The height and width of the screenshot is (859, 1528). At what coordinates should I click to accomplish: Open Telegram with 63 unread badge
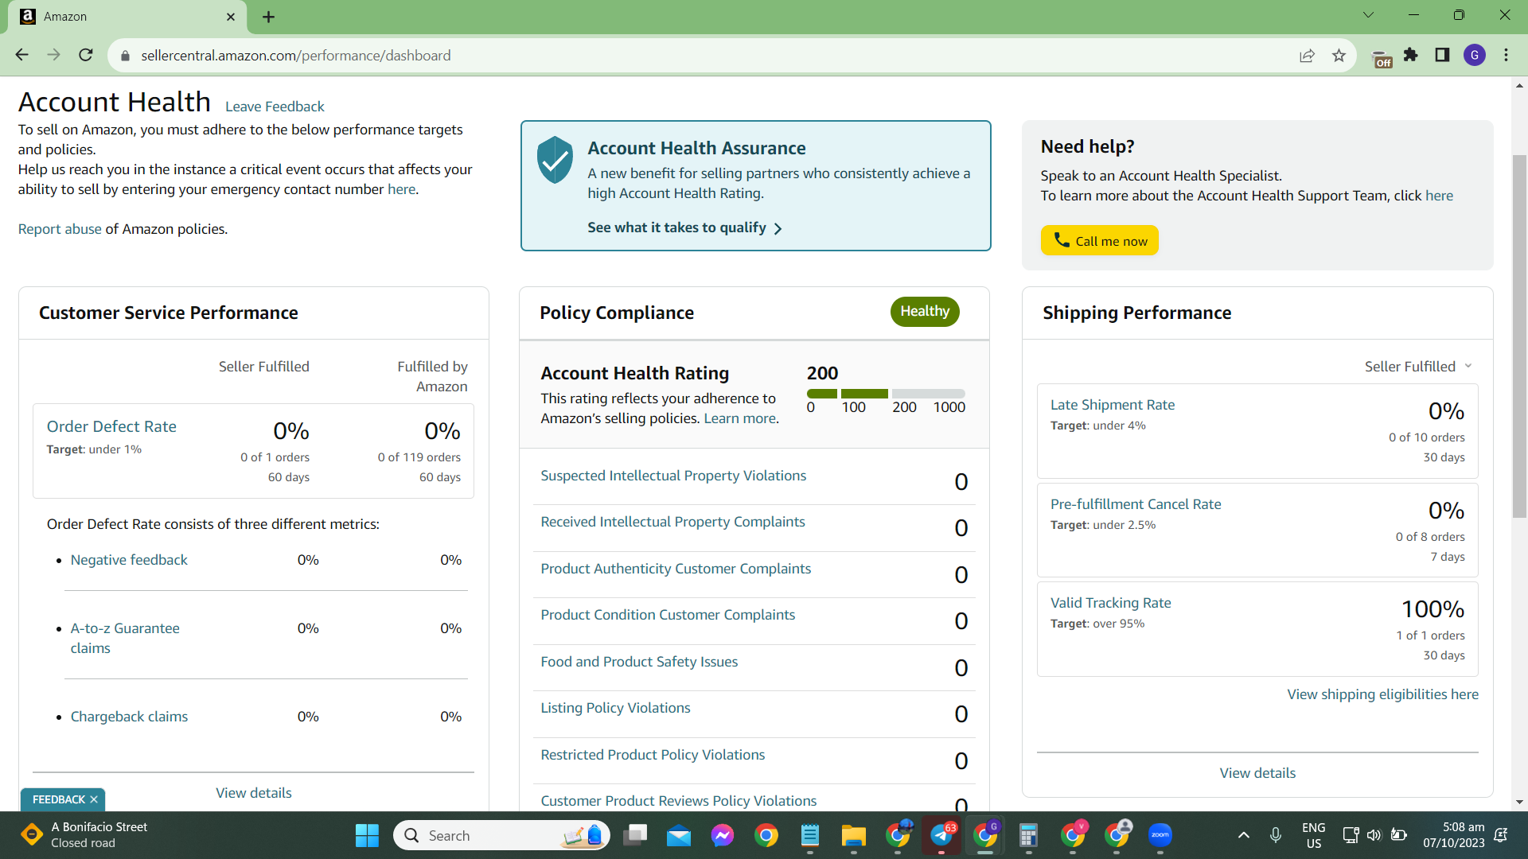941,835
